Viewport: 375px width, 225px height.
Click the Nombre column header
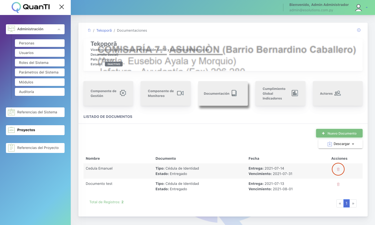[x=93, y=159]
